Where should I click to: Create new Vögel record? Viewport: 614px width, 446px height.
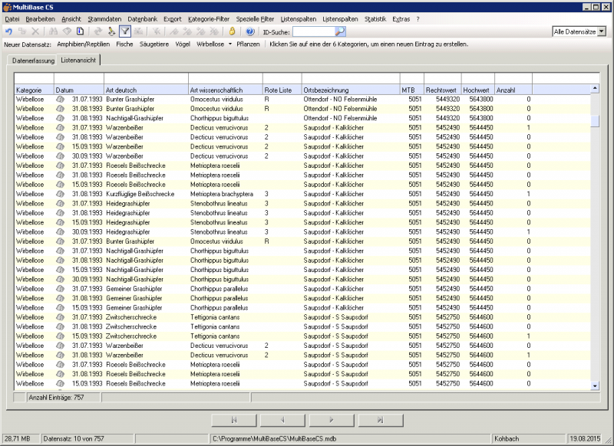pyautogui.click(x=183, y=44)
